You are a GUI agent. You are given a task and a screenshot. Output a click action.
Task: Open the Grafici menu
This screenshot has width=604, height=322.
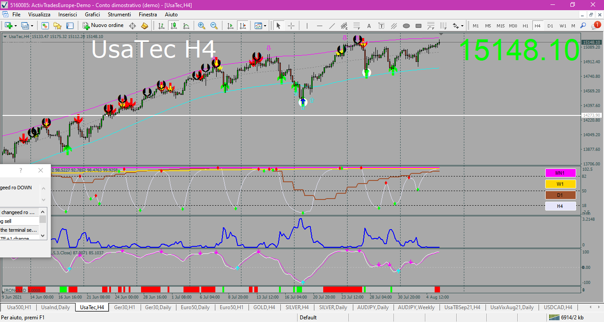[x=92, y=15]
